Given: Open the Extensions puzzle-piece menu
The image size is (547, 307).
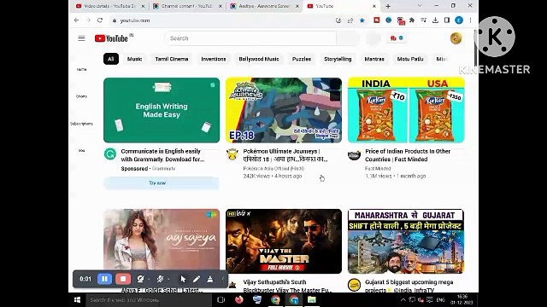Looking at the screenshot, I should [412, 20].
